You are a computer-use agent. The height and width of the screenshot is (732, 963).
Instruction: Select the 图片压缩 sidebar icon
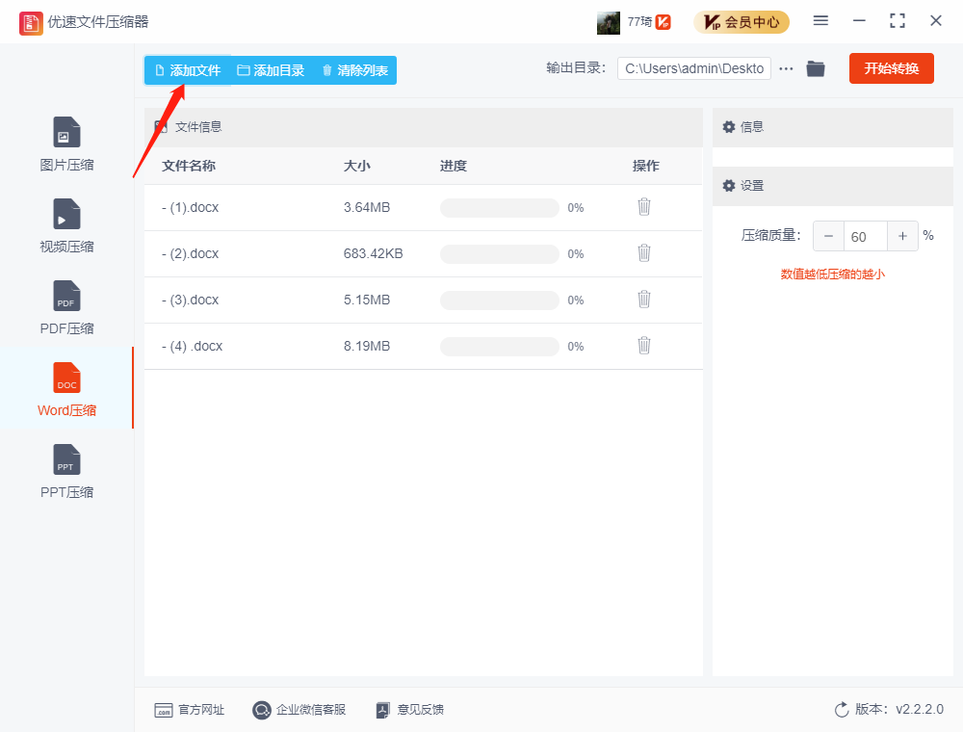(x=65, y=143)
